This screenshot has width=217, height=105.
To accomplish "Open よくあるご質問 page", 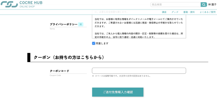I will tap(207, 12).
